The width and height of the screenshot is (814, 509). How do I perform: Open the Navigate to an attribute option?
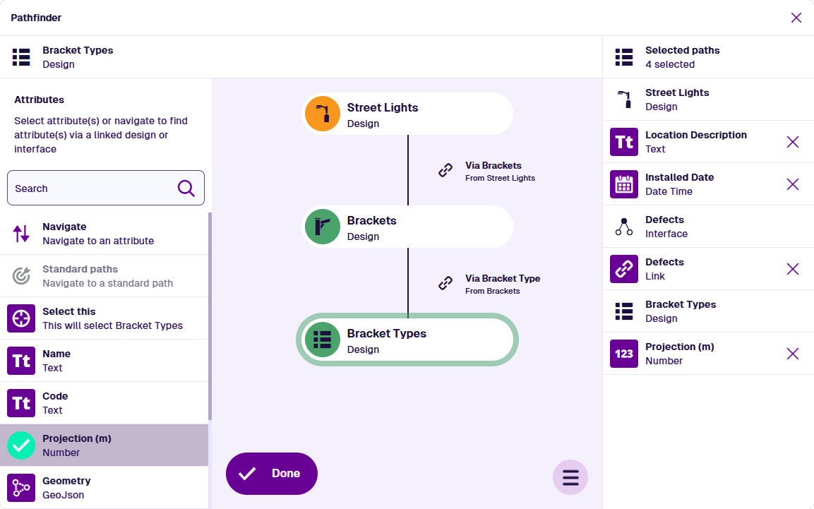pos(104,234)
